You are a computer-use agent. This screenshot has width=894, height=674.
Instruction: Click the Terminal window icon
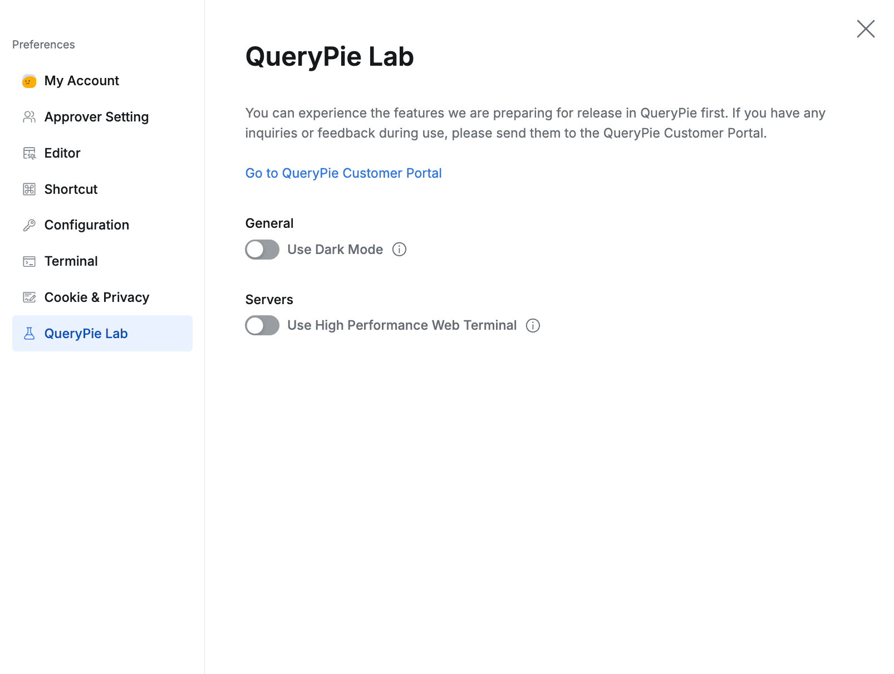pyautogui.click(x=29, y=261)
